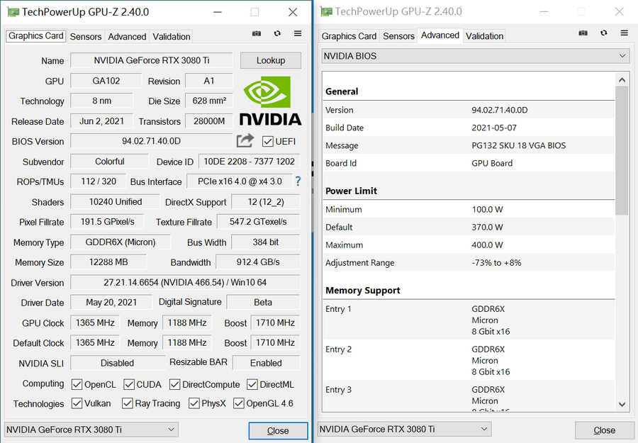Switch to Validation tab in right window
Image resolution: width=638 pixels, height=443 pixels.
point(484,36)
